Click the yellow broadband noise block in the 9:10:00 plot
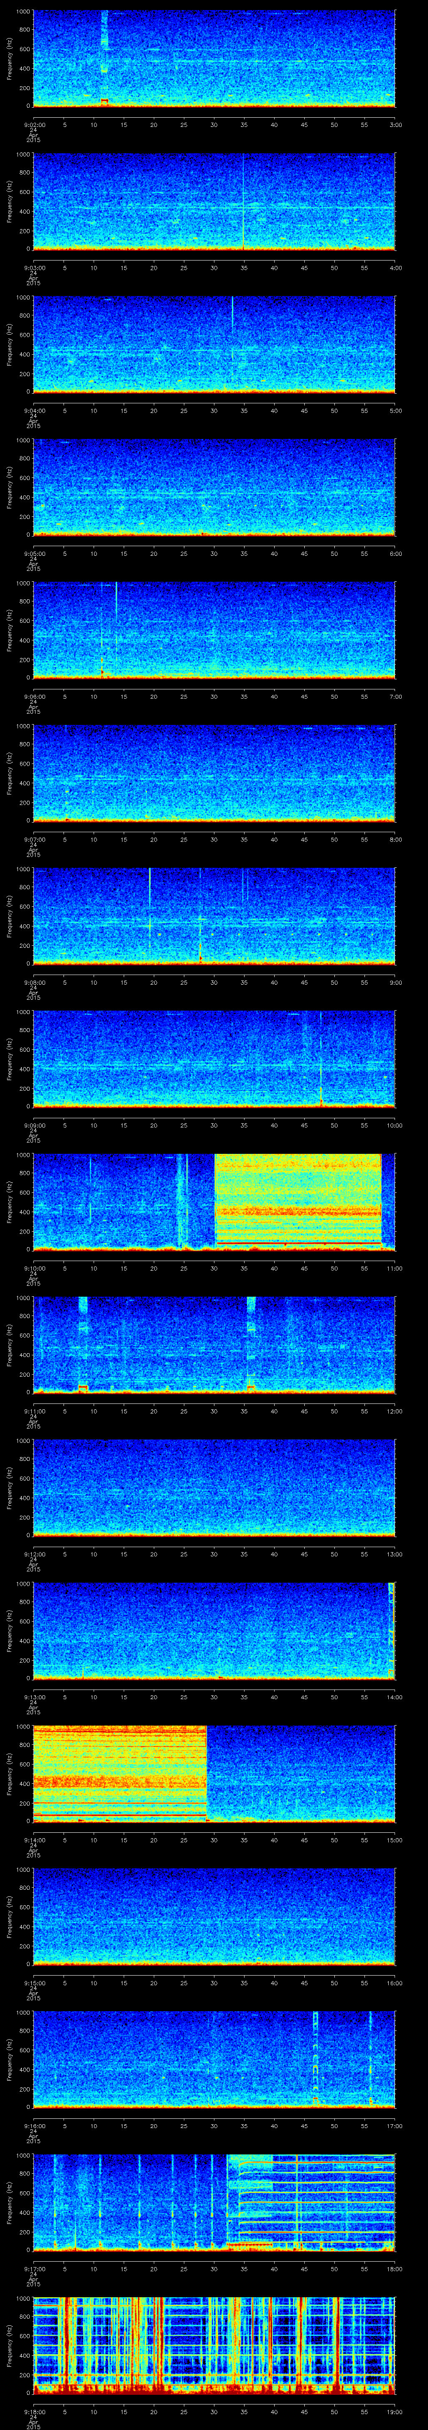 [x=298, y=1200]
